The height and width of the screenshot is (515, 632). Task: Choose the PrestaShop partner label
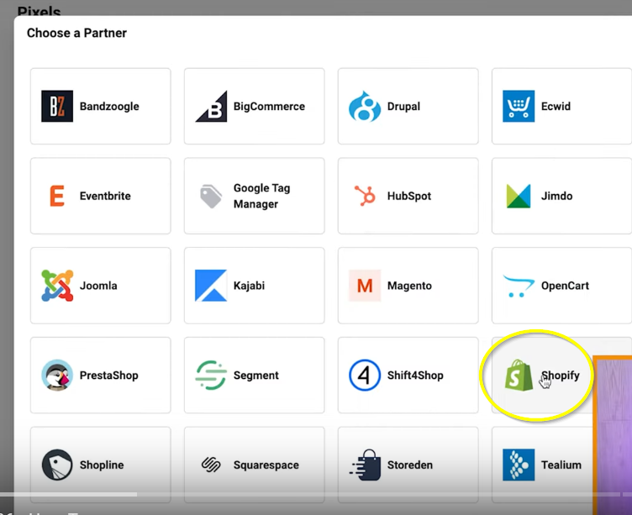pyautogui.click(x=108, y=376)
